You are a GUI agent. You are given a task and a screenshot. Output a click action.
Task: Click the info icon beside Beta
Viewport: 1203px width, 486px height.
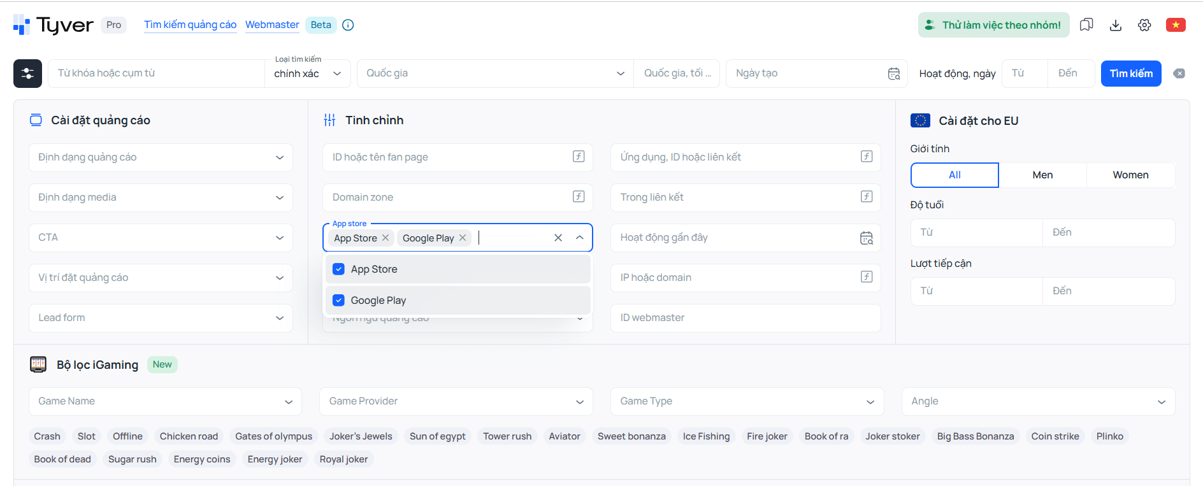(x=348, y=25)
